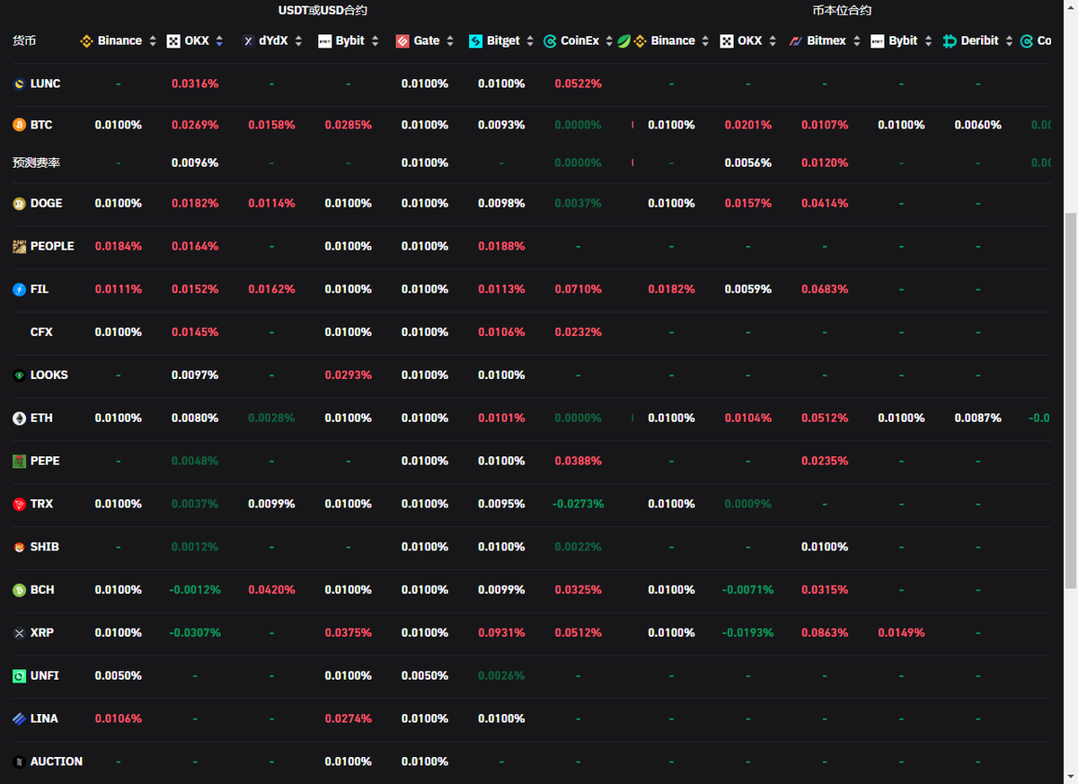
Task: Click the Binance logo under USDT或USD合约
Action: coord(87,41)
